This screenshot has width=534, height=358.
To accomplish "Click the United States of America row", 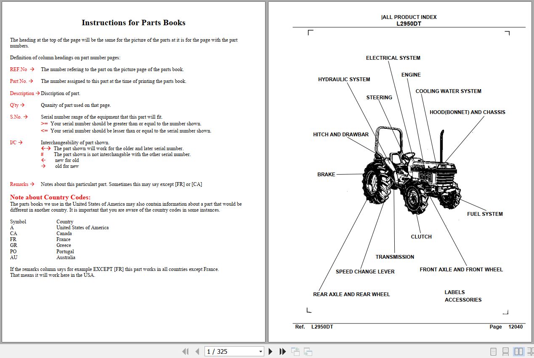I will coord(59,228).
